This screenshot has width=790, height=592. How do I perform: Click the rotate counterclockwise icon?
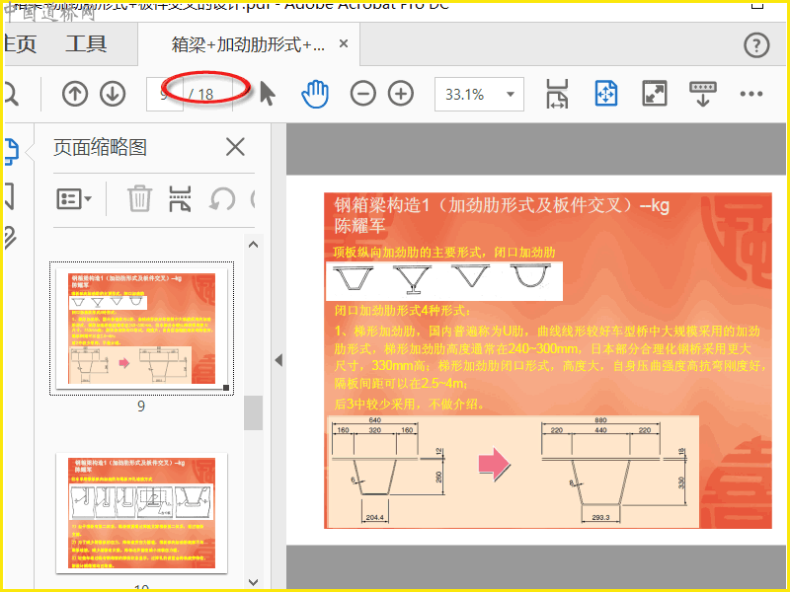(222, 199)
